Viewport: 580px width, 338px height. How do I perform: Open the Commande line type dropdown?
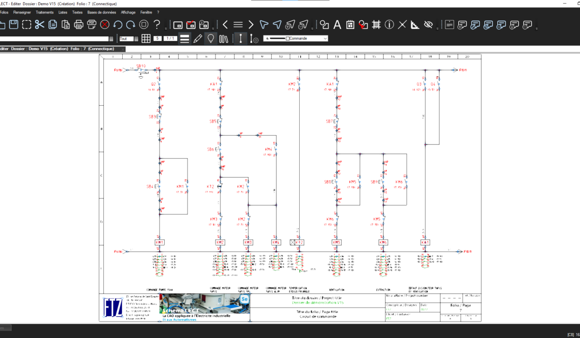pyautogui.click(x=325, y=39)
